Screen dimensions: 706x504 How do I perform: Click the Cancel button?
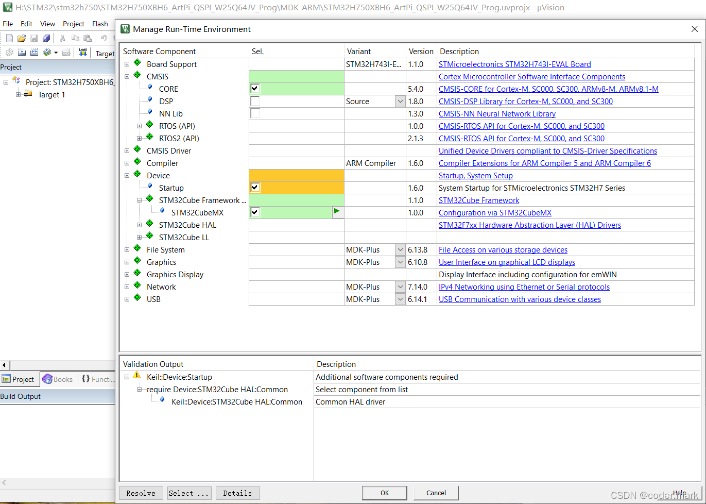[x=436, y=493]
